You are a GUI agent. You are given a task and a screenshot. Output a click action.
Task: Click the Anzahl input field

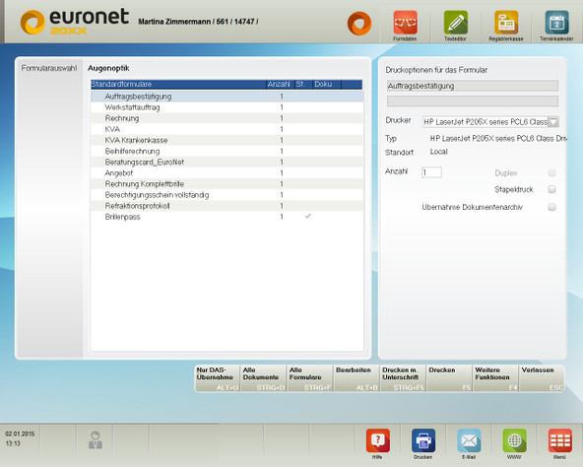431,172
